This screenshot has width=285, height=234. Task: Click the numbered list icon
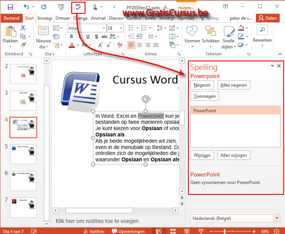click(144, 28)
